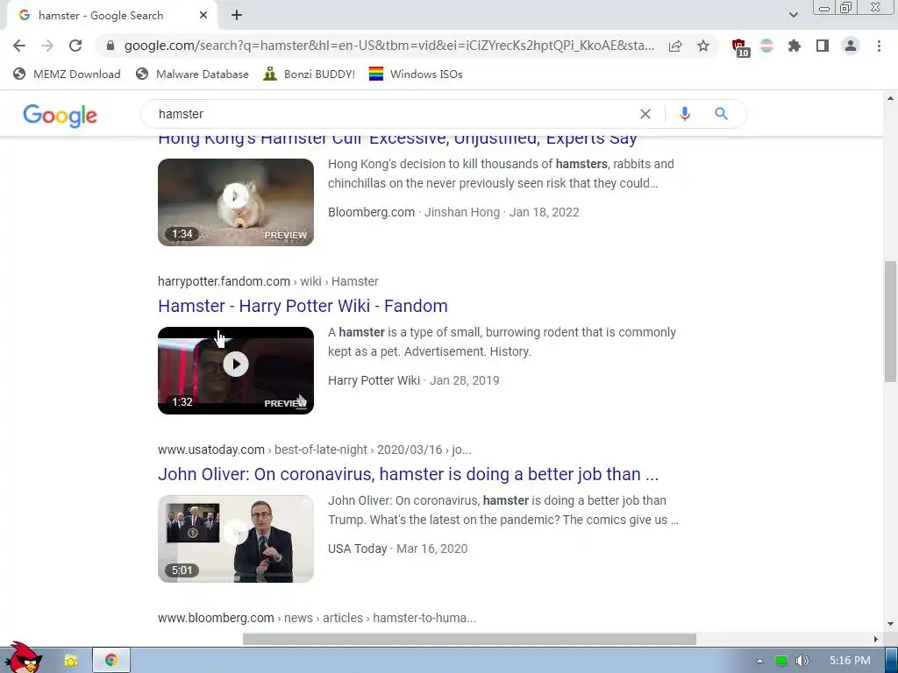898x673 pixels.
Task: Open Bonzi BUDDY! bookmark
Action: coord(310,74)
